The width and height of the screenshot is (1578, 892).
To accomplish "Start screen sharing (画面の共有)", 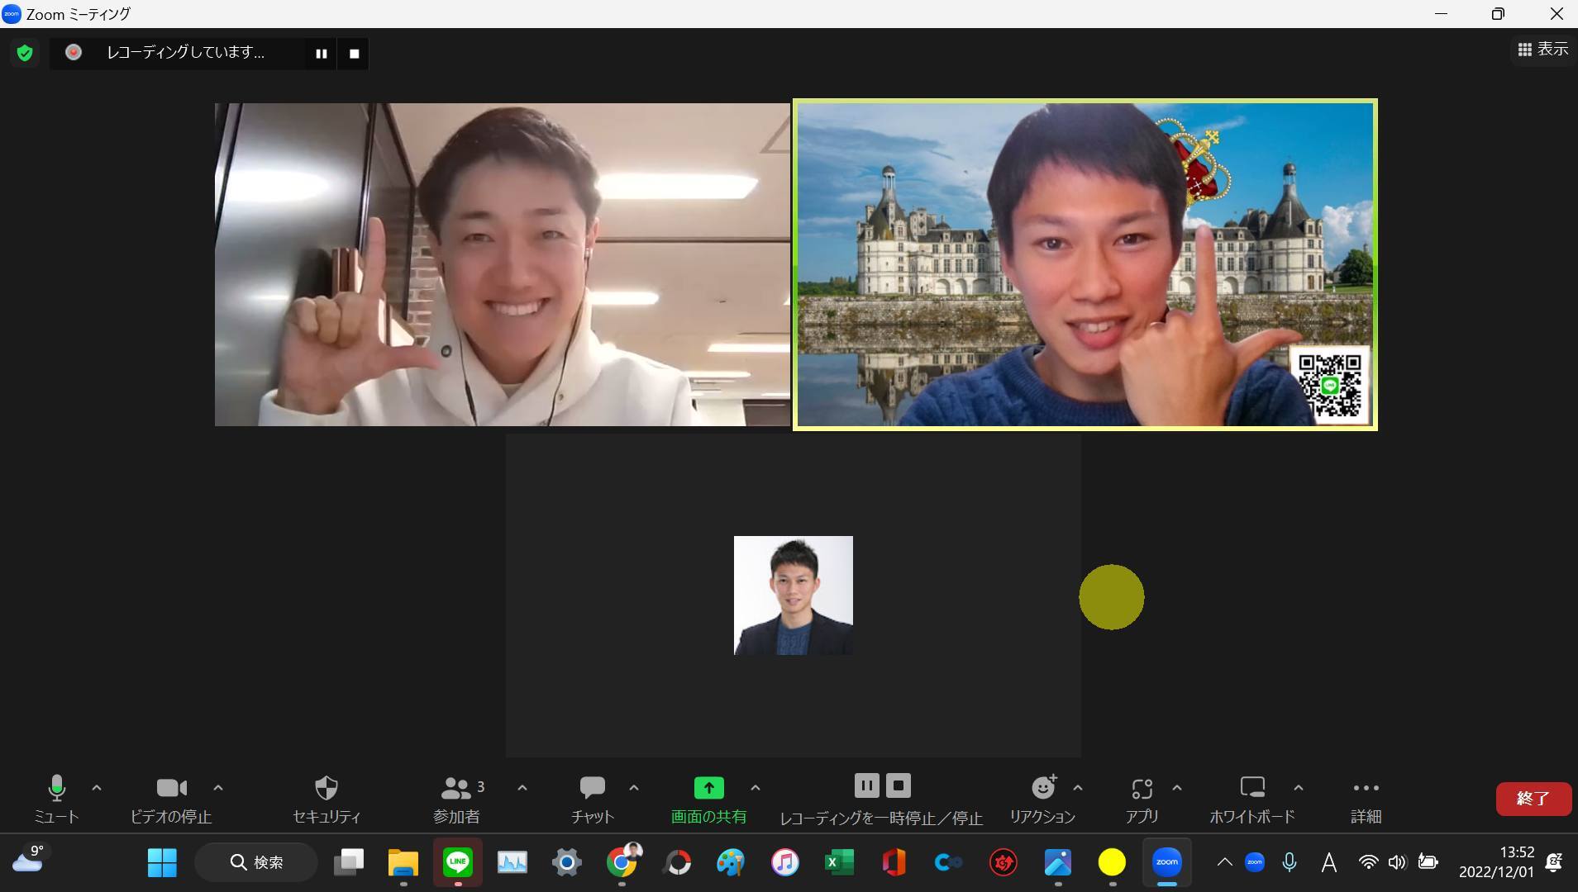I will click(708, 789).
